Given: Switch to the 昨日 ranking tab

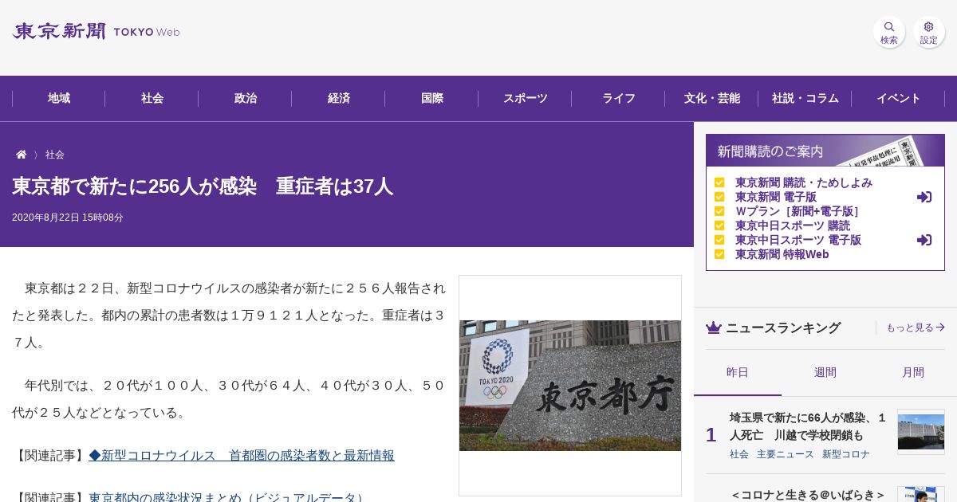Looking at the screenshot, I should click(x=738, y=372).
